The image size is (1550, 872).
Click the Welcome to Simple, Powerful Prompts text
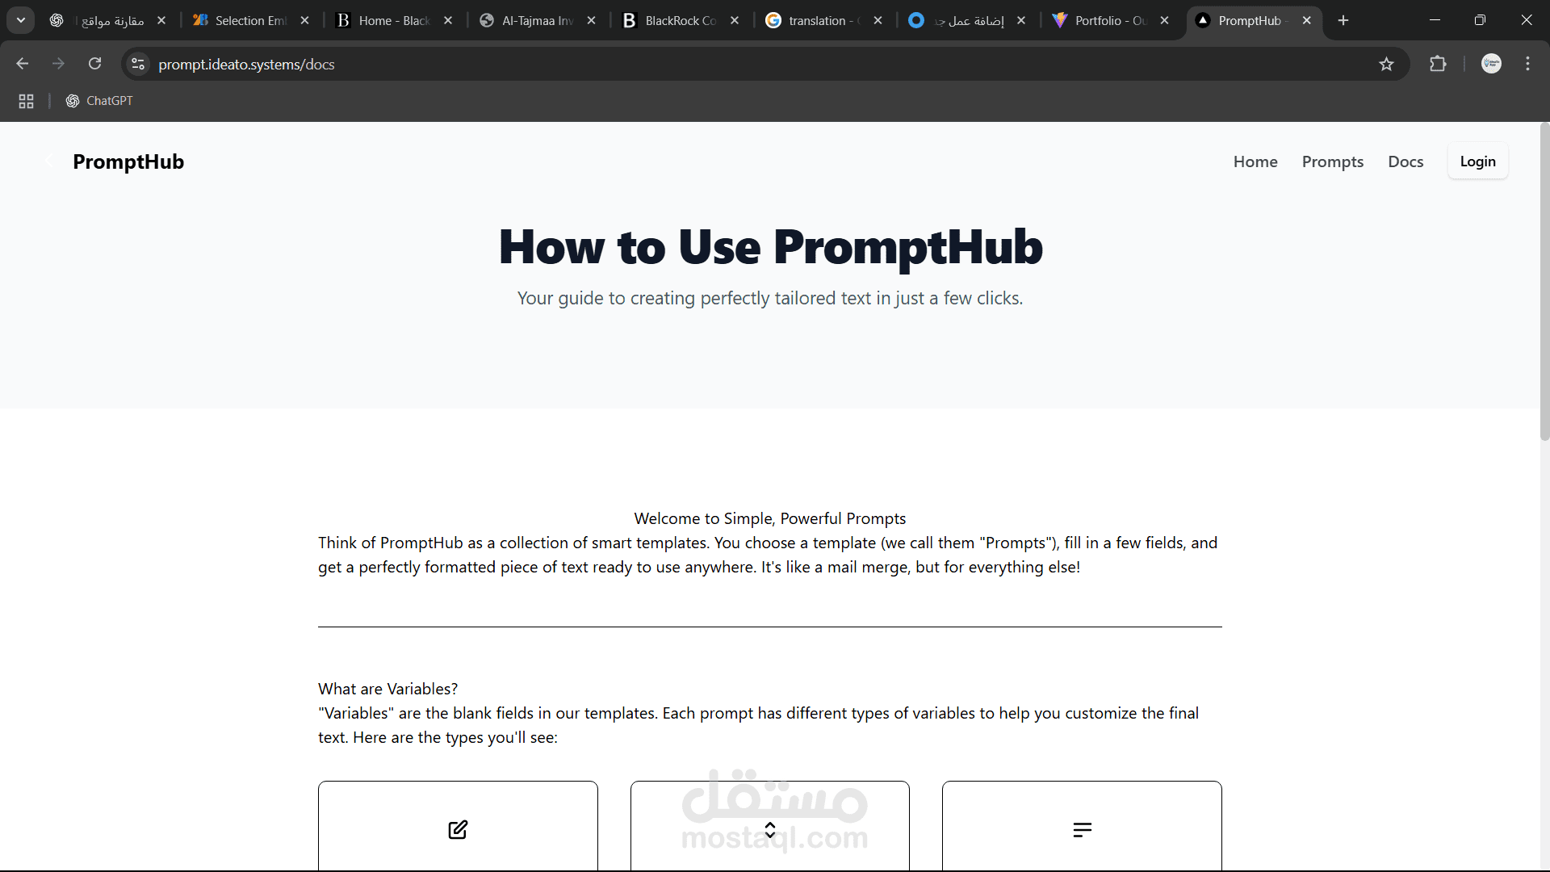pyautogui.click(x=769, y=518)
